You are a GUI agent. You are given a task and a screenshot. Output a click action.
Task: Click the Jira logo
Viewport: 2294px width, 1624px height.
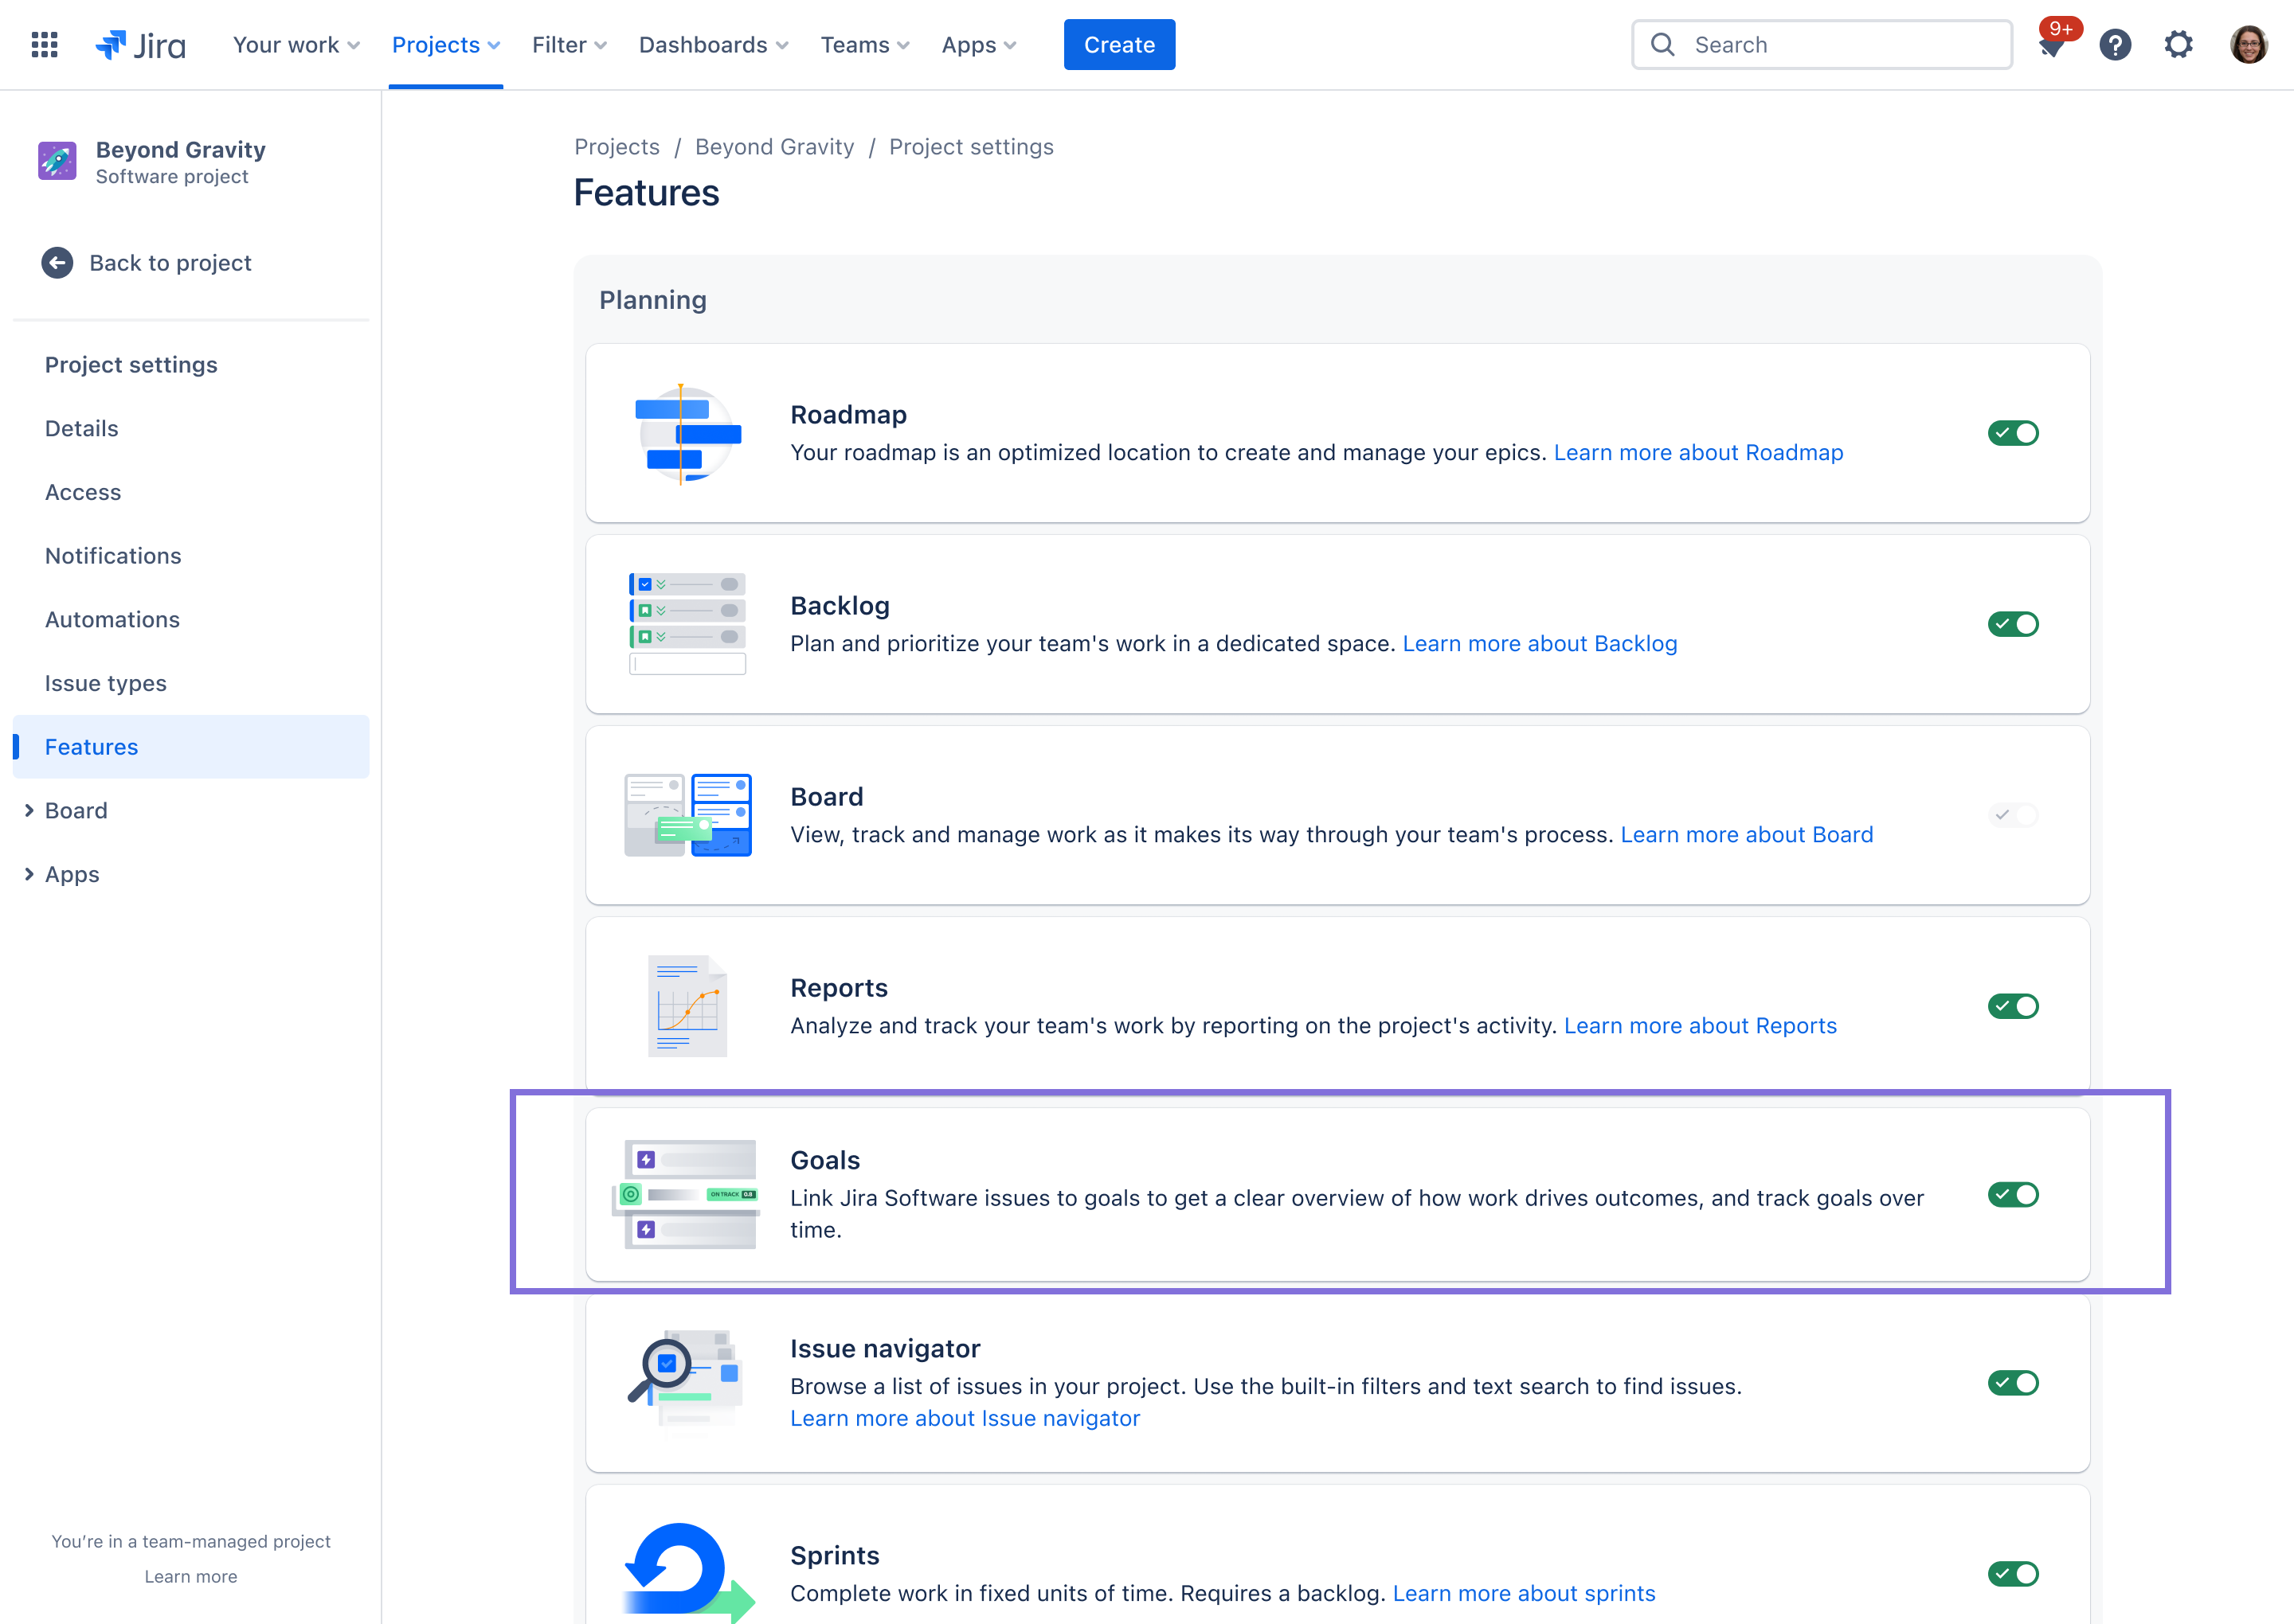[140, 45]
